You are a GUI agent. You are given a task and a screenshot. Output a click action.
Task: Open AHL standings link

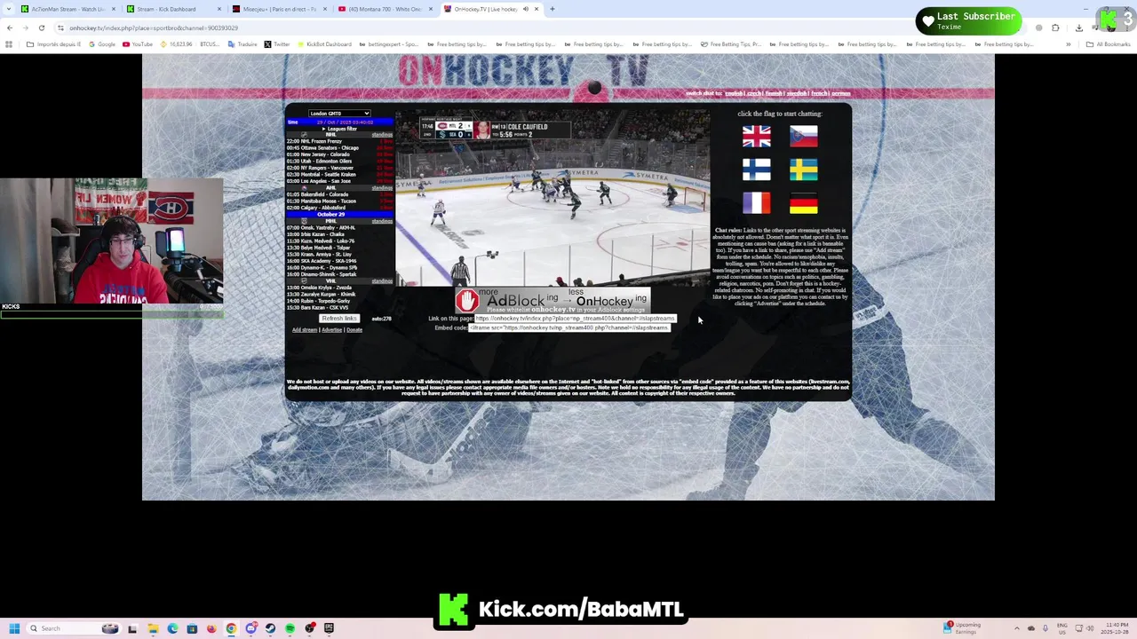tap(382, 188)
